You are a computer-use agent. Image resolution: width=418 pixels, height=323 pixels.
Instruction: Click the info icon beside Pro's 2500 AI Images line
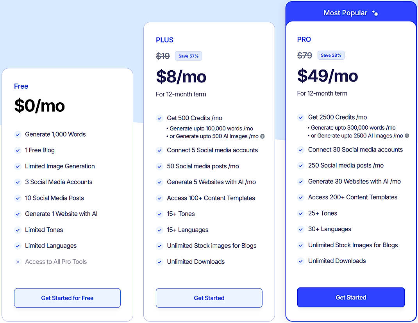(x=406, y=136)
